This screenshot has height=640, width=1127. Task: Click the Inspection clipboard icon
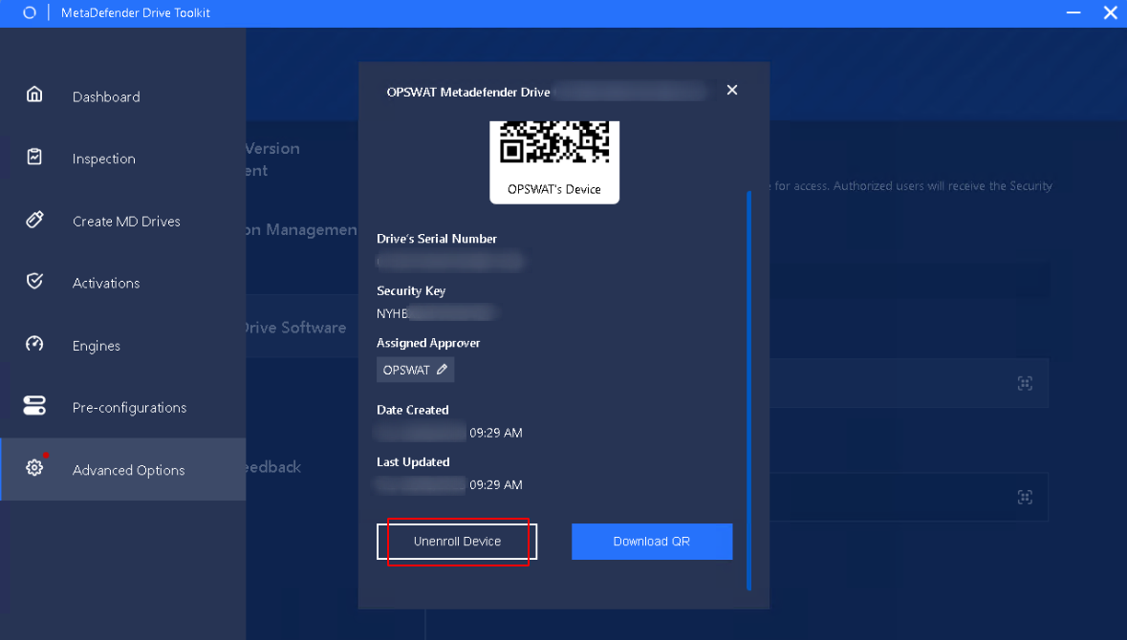[34, 157]
